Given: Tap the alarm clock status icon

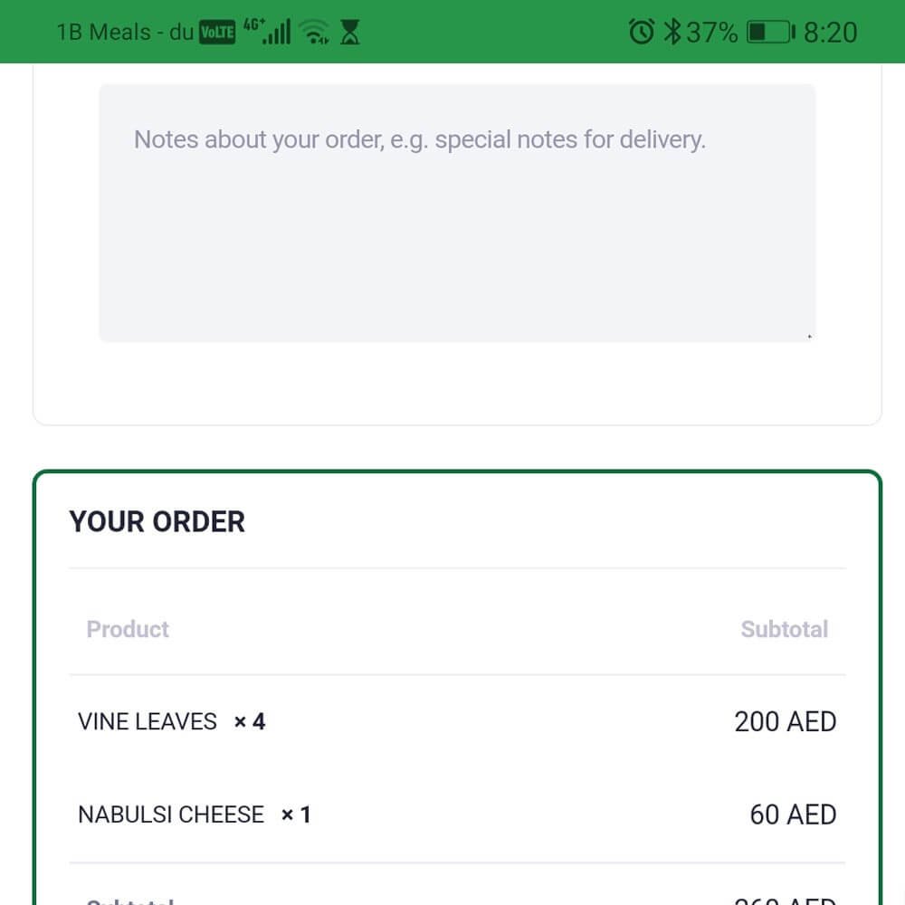Looking at the screenshot, I should (642, 32).
